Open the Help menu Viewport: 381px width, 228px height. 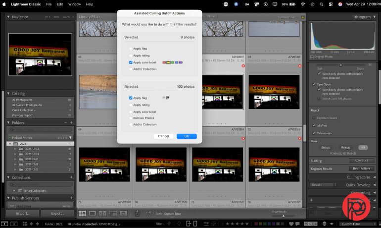[90, 4]
